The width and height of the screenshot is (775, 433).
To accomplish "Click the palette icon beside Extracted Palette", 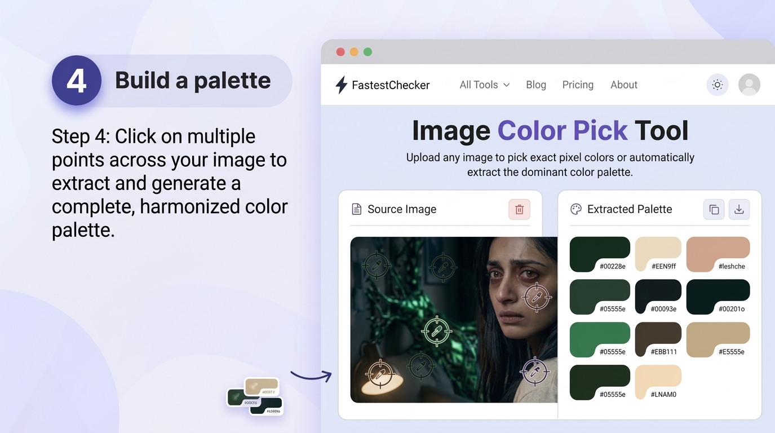I will (x=575, y=209).
